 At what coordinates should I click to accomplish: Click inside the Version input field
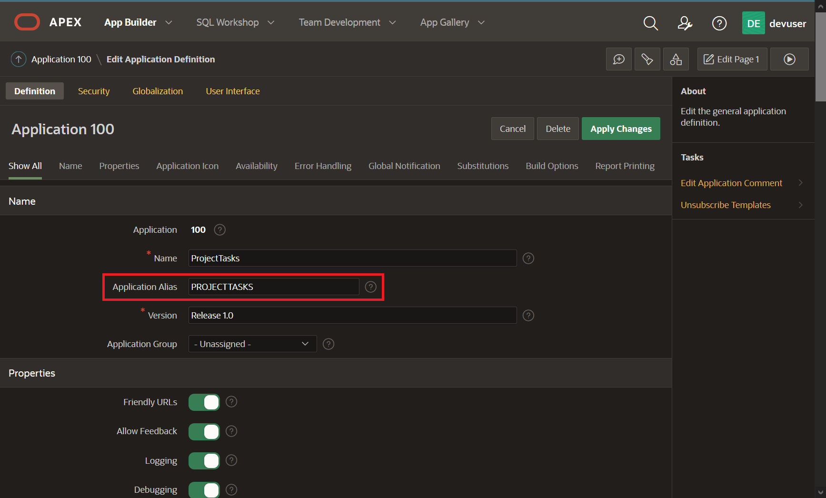click(x=352, y=315)
